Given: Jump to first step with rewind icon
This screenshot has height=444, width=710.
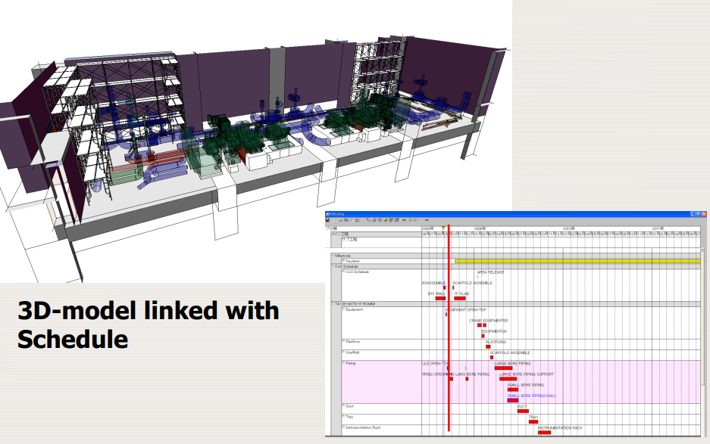Looking at the screenshot, I should coord(405,220).
